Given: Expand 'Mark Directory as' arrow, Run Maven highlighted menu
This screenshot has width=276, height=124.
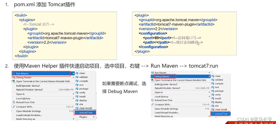Looking at the screenshot, I should click(74, 119).
